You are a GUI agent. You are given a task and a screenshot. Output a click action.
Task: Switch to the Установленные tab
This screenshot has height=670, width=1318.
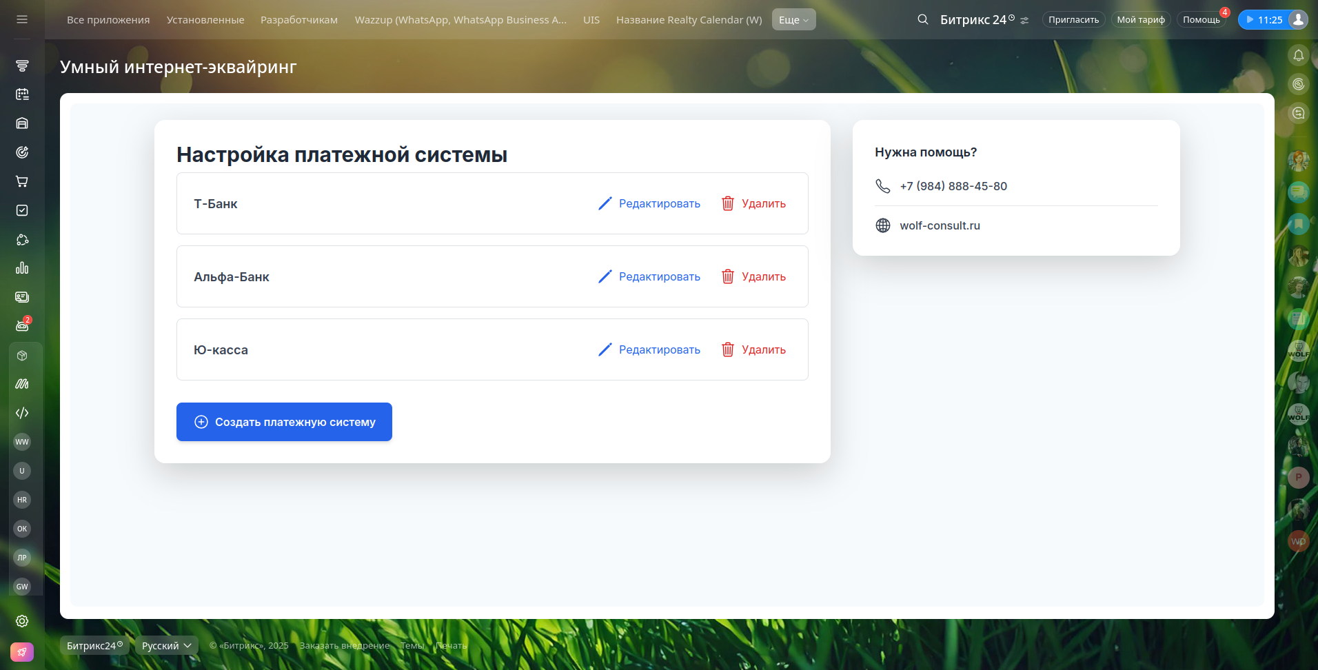[205, 20]
